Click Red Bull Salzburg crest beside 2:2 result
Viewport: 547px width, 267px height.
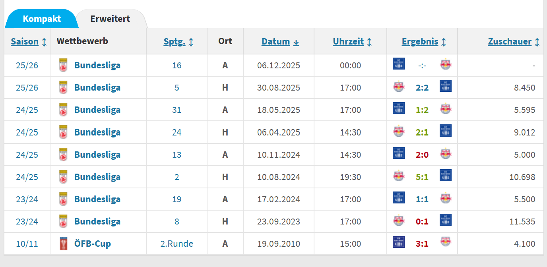(x=399, y=86)
